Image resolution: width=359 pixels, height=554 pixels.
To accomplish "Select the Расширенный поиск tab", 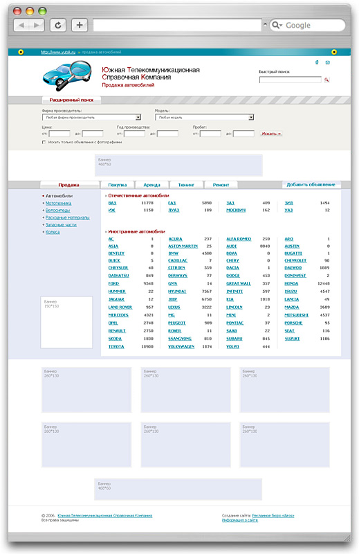I will 71,100.
